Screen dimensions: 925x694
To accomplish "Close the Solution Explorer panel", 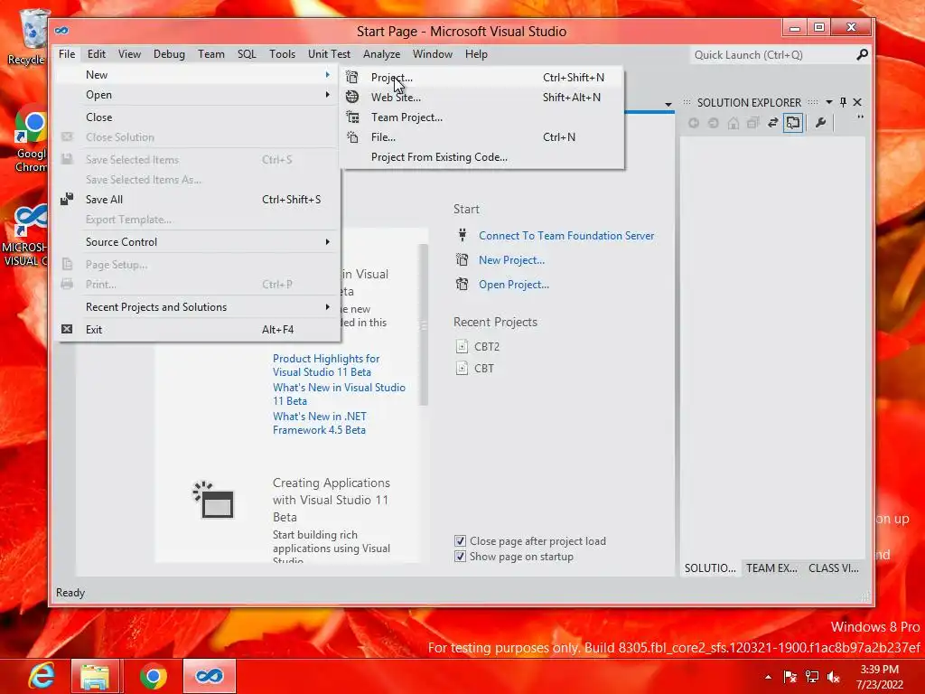I will (857, 102).
